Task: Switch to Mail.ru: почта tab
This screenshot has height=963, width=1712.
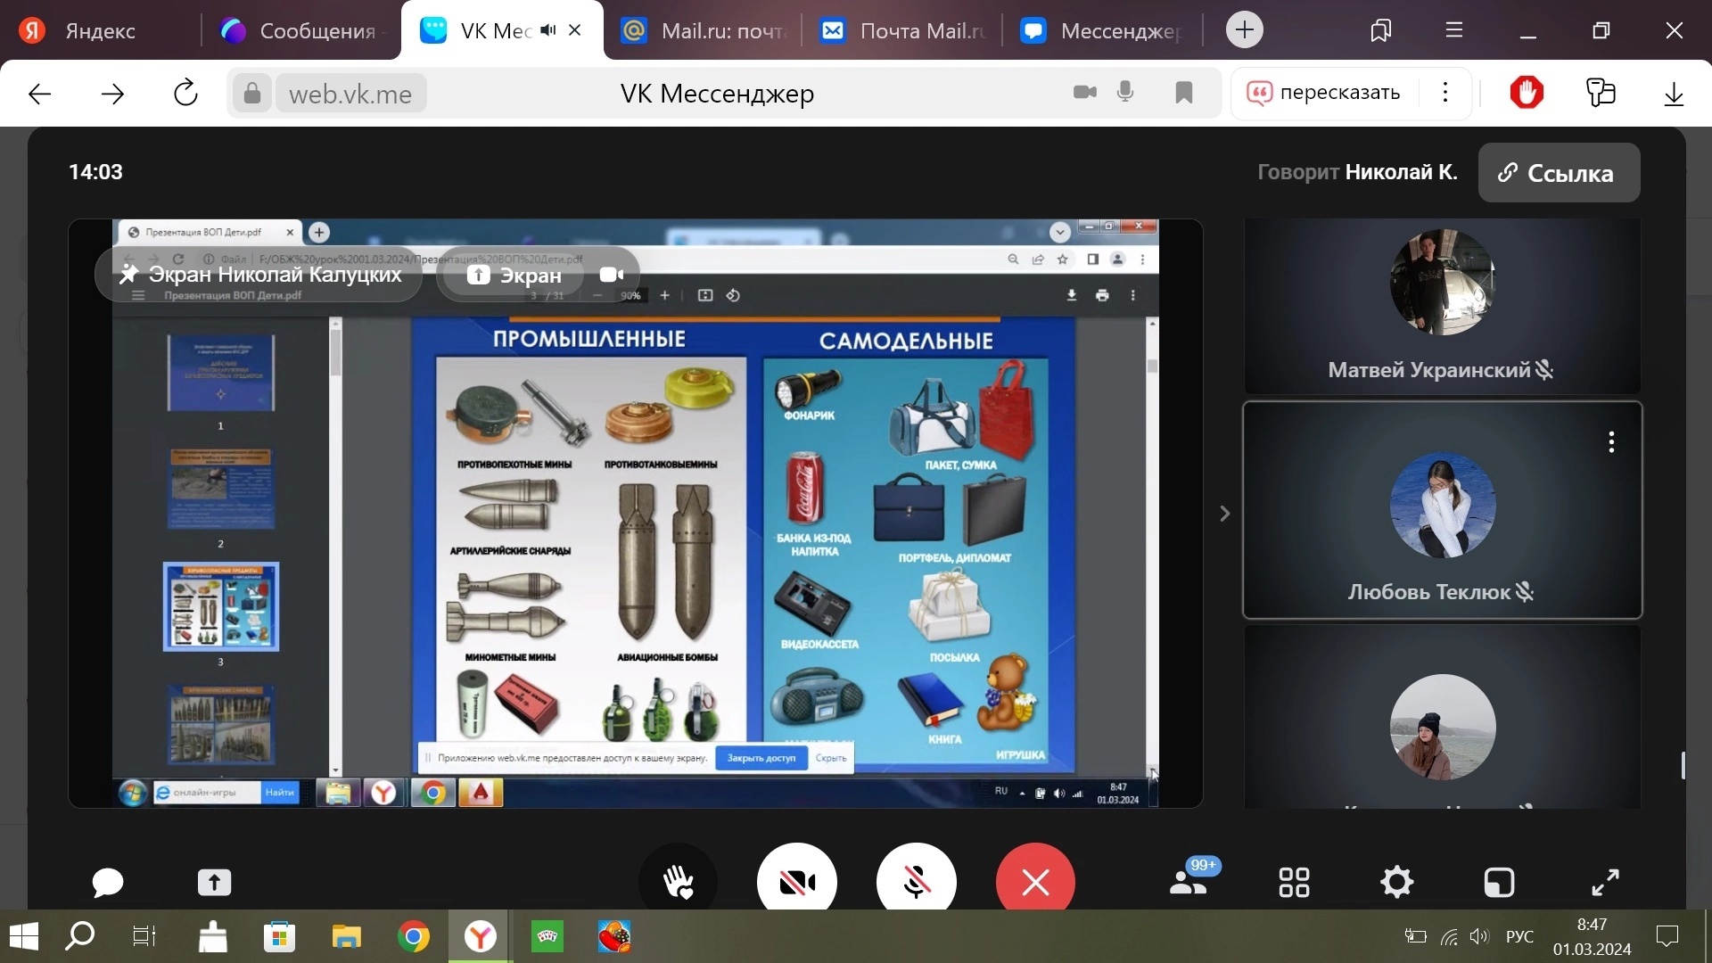Action: [703, 30]
